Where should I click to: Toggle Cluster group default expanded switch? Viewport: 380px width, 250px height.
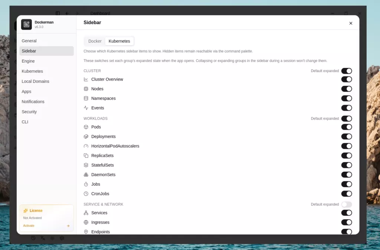(347, 71)
